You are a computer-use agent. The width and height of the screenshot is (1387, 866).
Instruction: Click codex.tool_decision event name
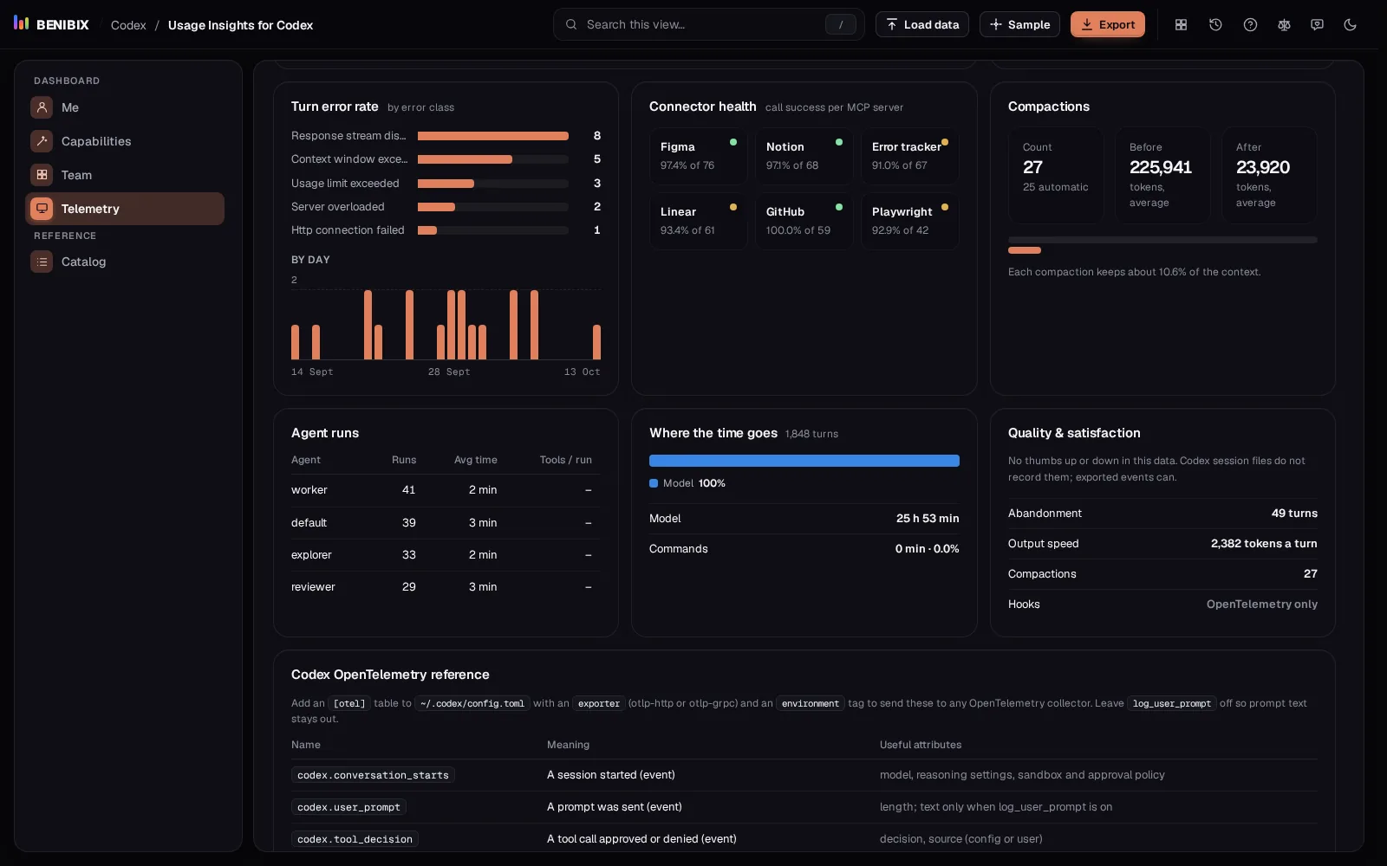pos(355,839)
